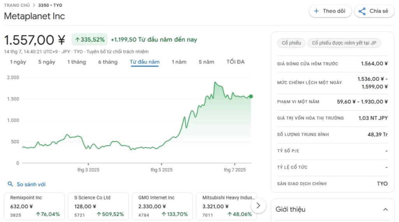Click the PHẠM VI MỘT NĂM label
This screenshot has height=222, width=399.
click(298, 102)
